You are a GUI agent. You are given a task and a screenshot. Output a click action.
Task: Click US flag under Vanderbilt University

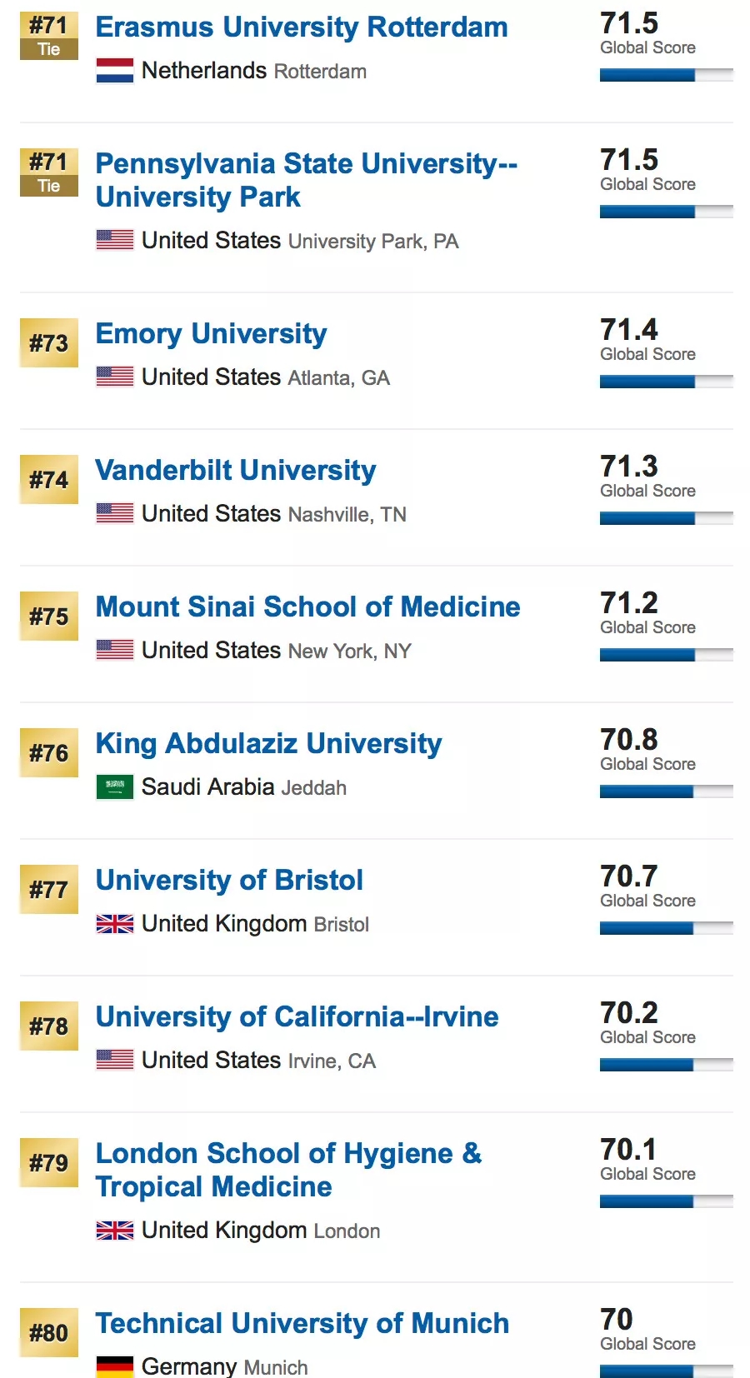[114, 514]
